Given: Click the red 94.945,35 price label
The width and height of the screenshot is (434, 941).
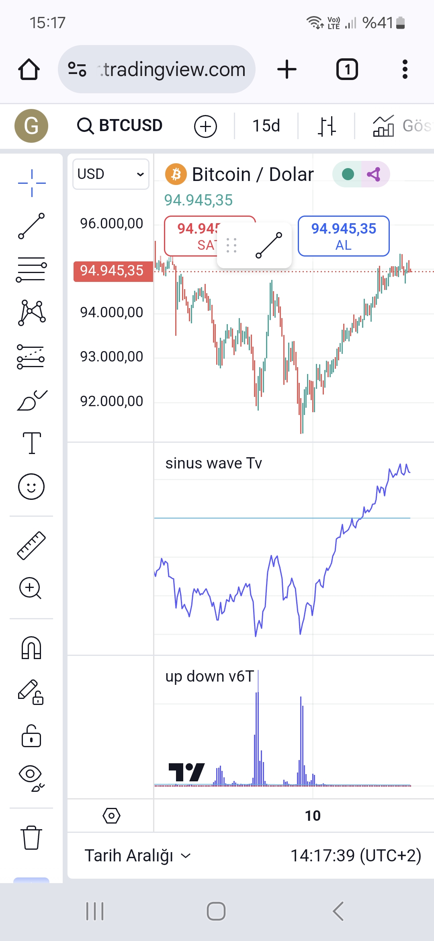Looking at the screenshot, I should pyautogui.click(x=113, y=271).
